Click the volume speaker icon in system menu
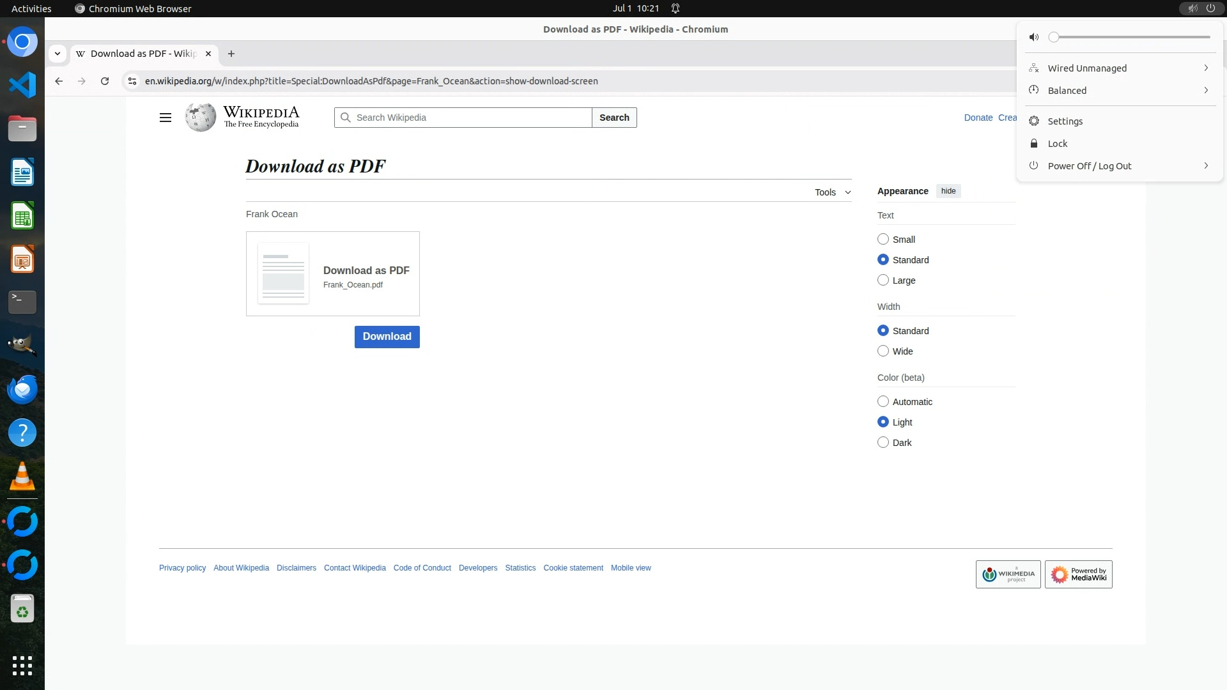This screenshot has height=690, width=1227. tap(1033, 37)
